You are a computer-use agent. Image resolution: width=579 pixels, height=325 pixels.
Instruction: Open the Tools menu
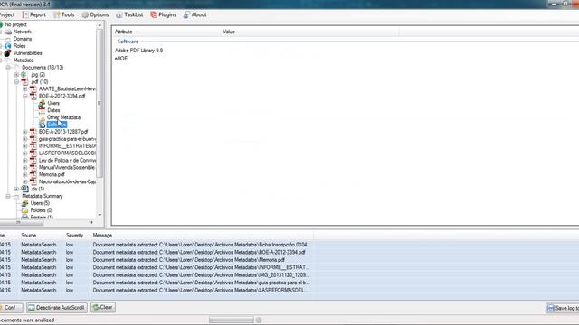tap(64, 14)
